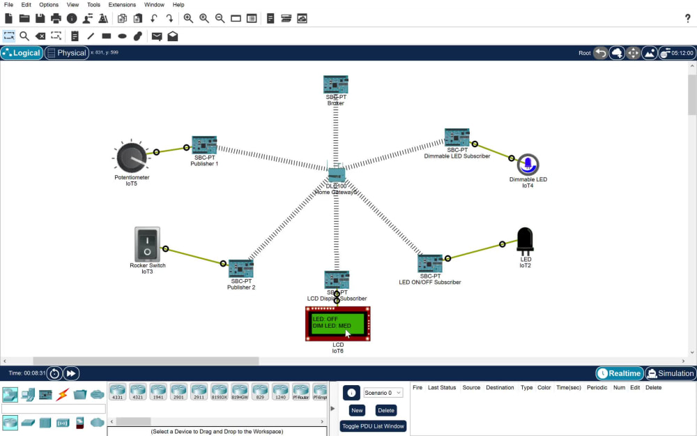
Task: Switch to Simulation mode
Action: coord(671,373)
